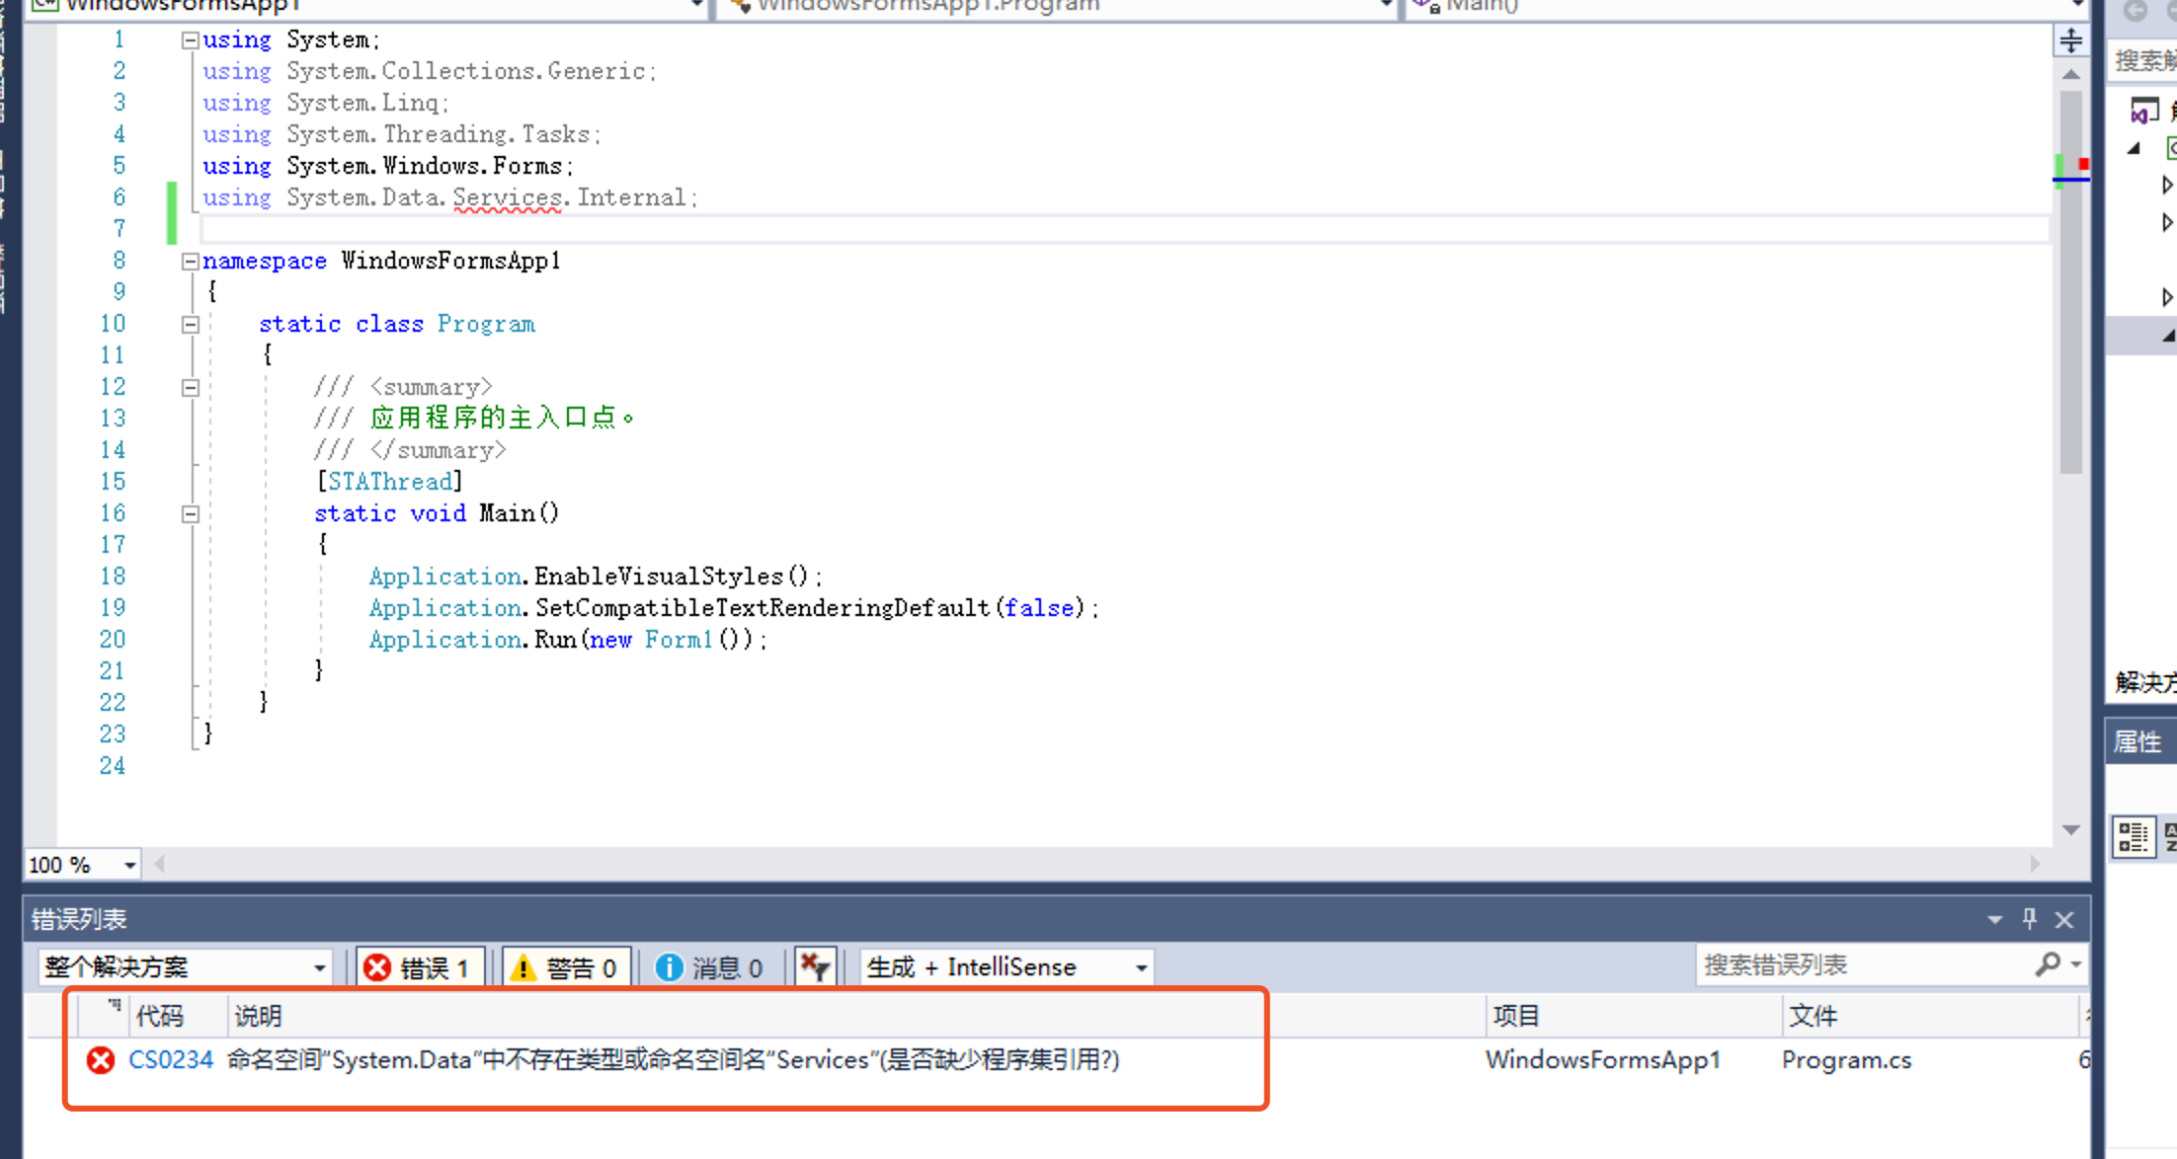Screen dimensions: 2177x1159
Task: Switch the Properties panel to alphabetical sort
Action: pyautogui.click(x=2169, y=837)
